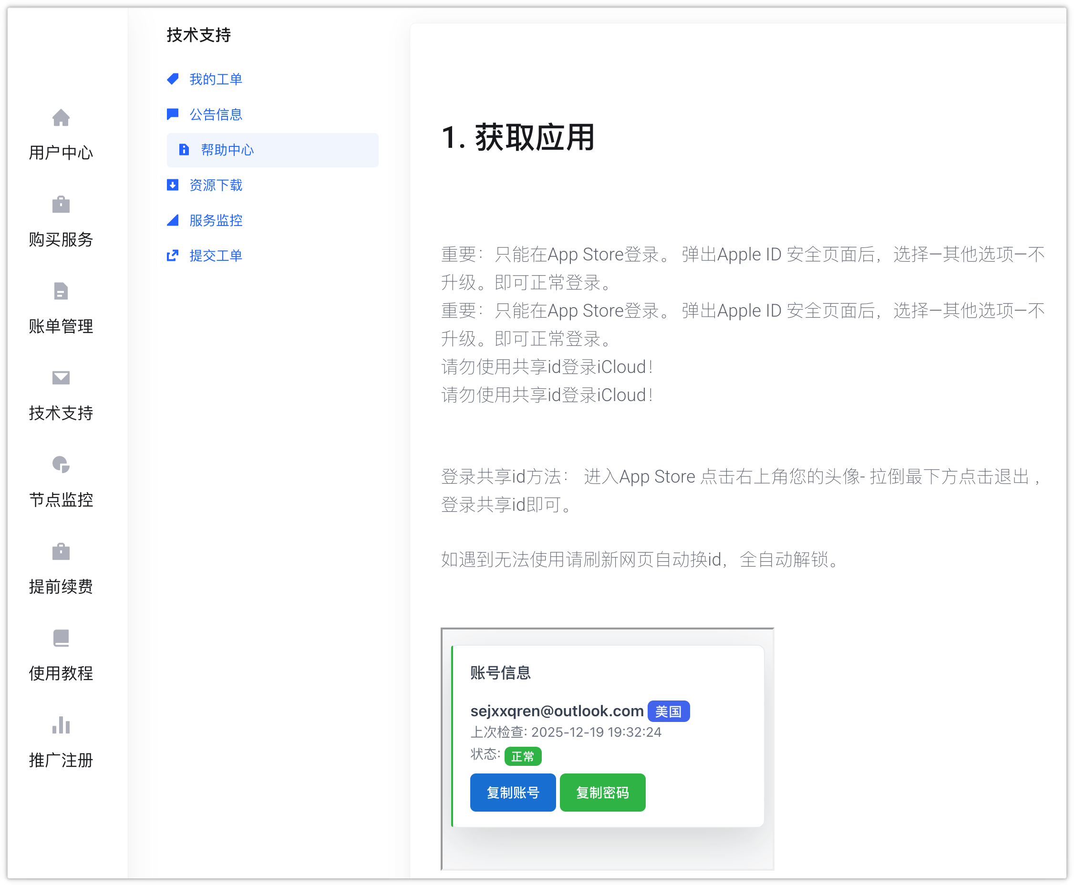Open 使用教程 using the book icon
The width and height of the screenshot is (1074, 886).
(x=61, y=639)
